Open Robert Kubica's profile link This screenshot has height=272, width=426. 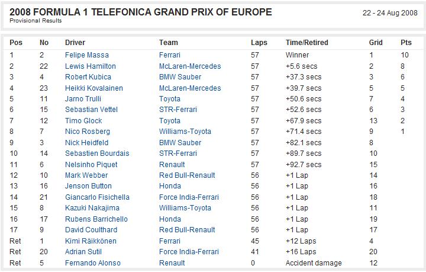coord(88,77)
